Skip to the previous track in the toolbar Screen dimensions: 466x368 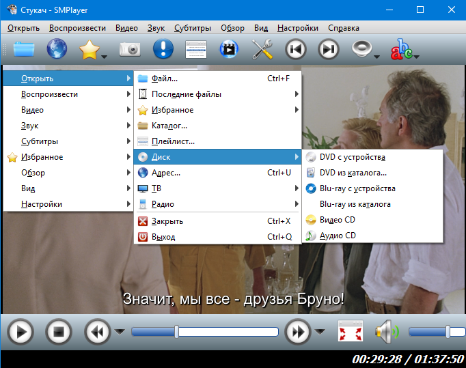click(296, 50)
